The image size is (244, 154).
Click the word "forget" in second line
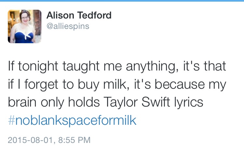41,84
